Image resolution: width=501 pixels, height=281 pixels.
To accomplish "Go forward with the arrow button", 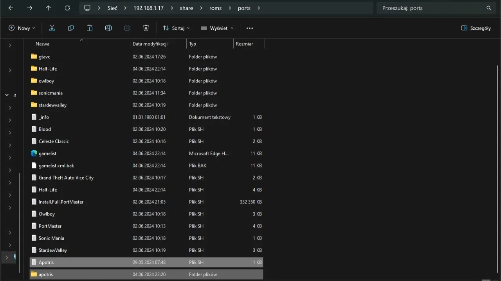I will click(30, 8).
